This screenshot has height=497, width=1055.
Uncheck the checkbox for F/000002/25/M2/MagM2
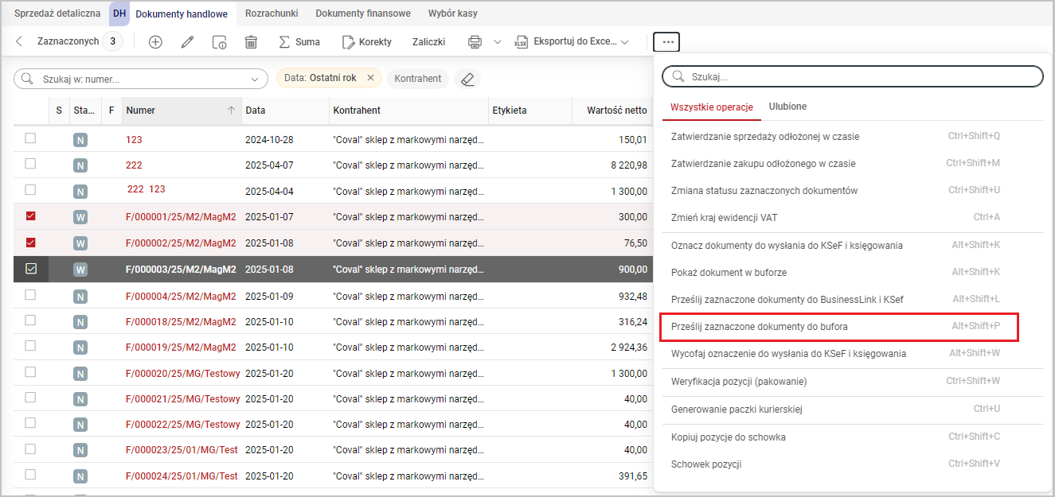point(30,242)
